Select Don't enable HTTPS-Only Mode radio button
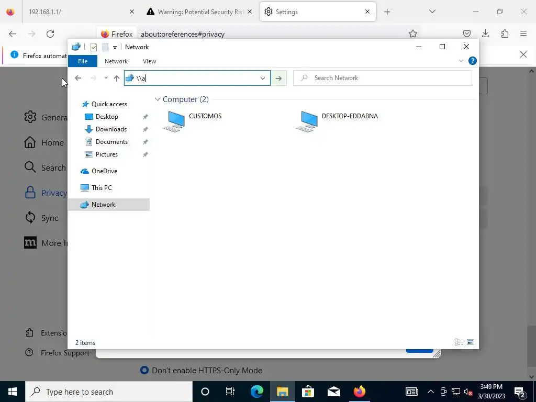 144,370
